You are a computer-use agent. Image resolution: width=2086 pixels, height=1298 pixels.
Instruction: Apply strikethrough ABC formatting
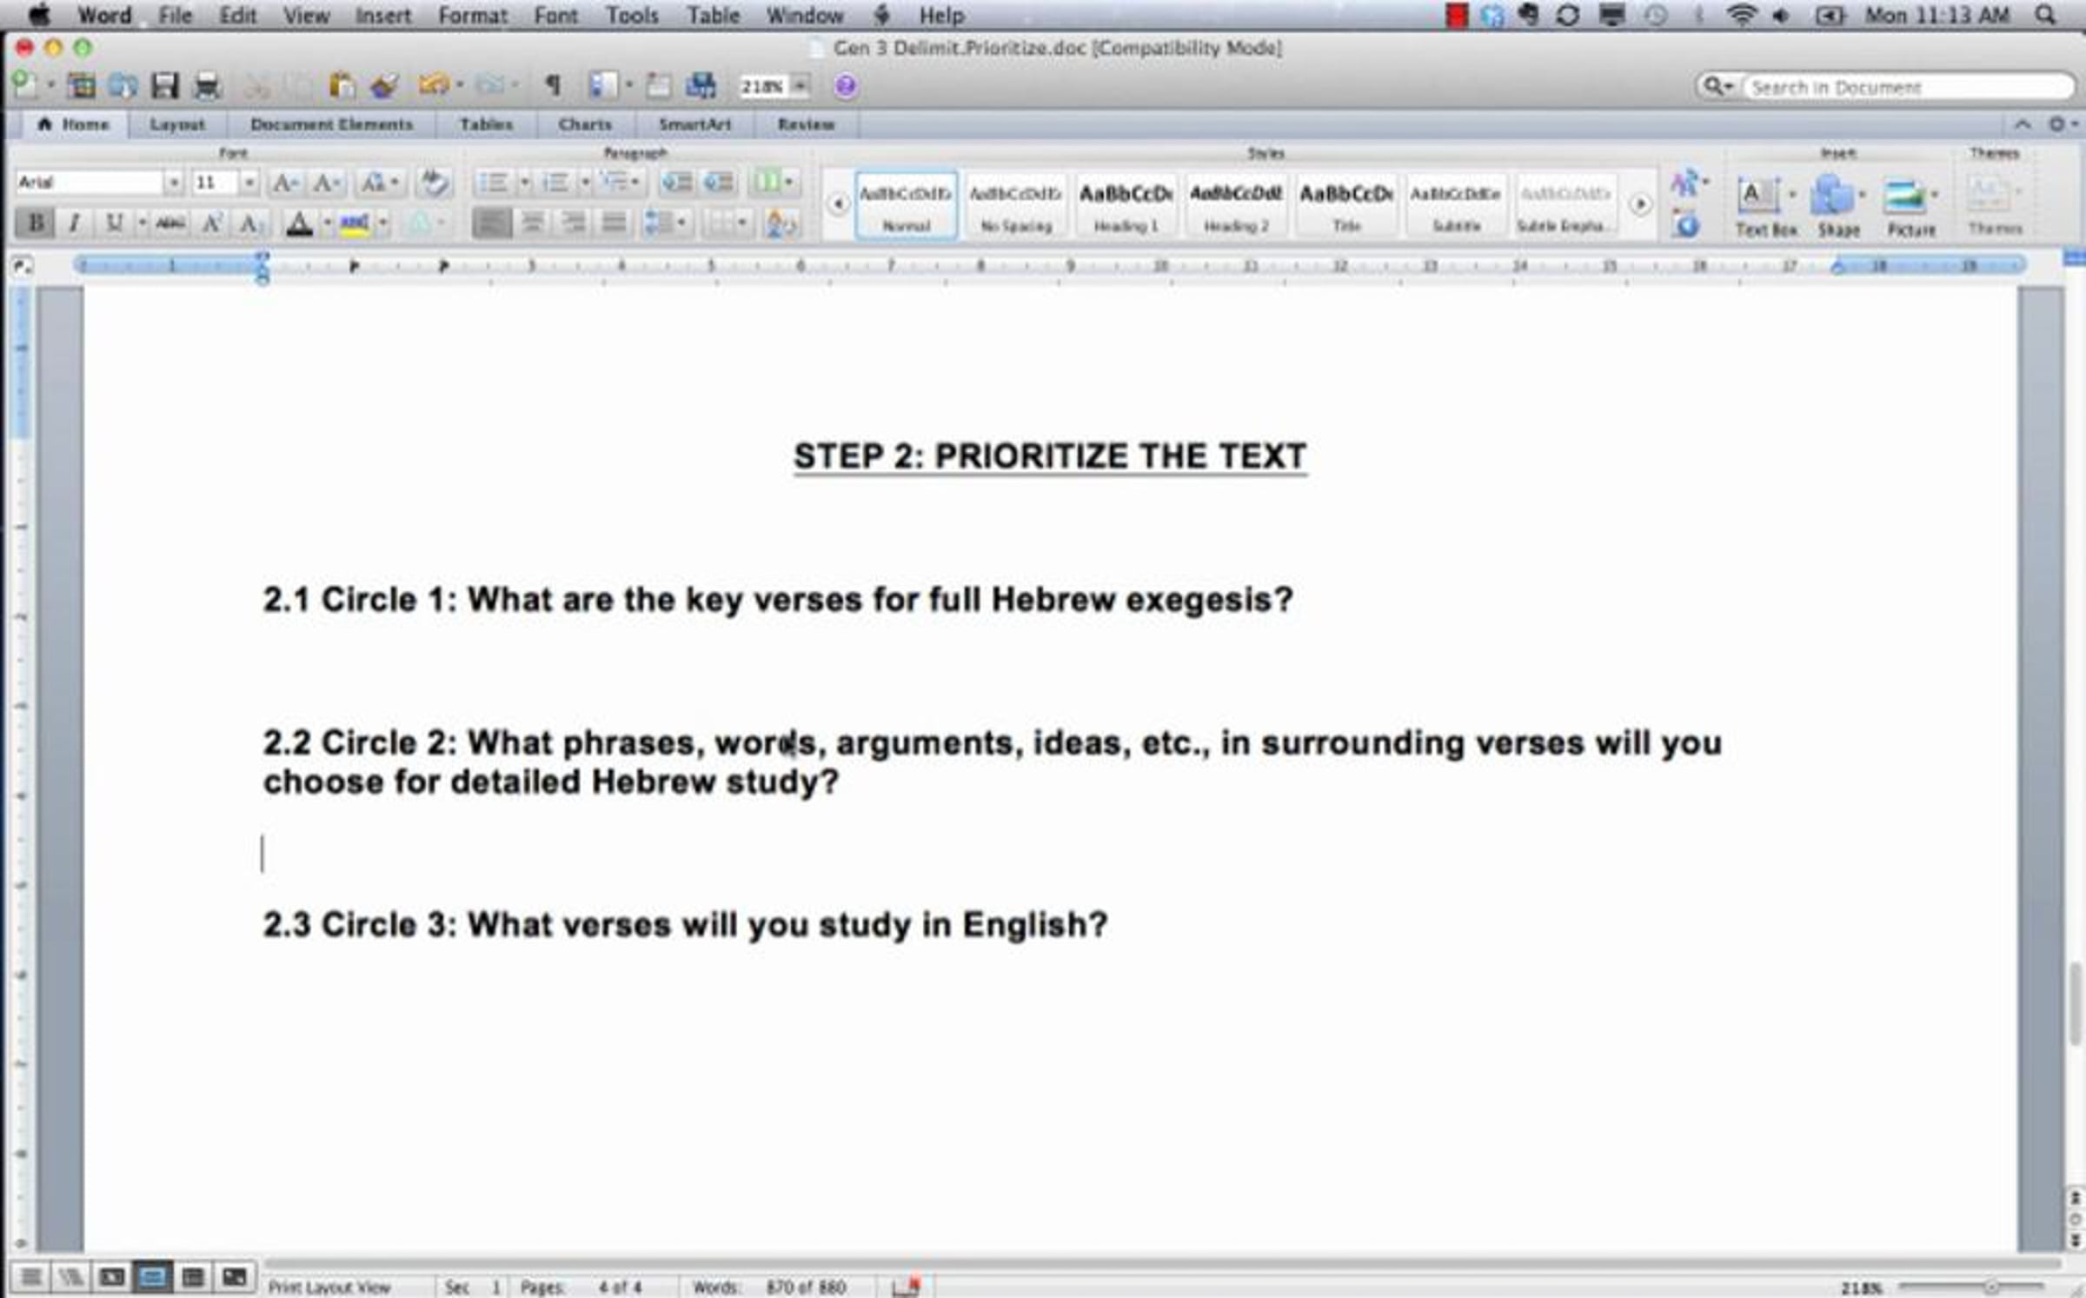tap(170, 223)
